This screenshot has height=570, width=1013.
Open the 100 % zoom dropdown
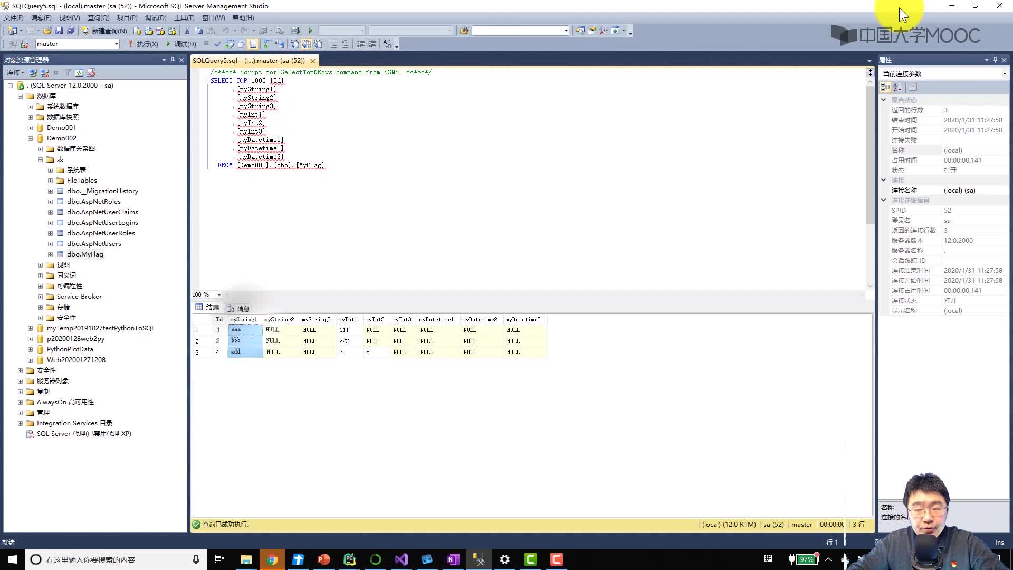(x=219, y=294)
